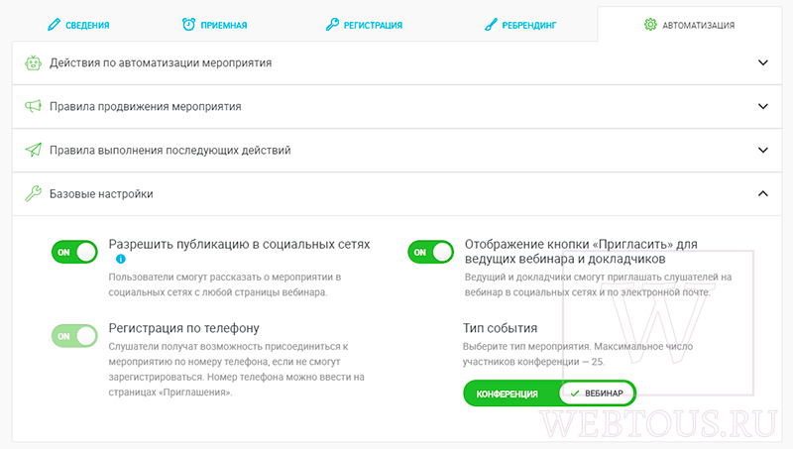Expand Правила выполнения последующих действий chevron

pos(763,150)
